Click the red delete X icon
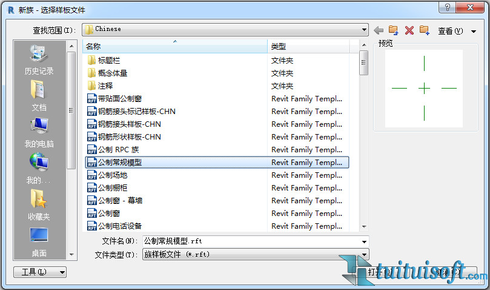 409,30
